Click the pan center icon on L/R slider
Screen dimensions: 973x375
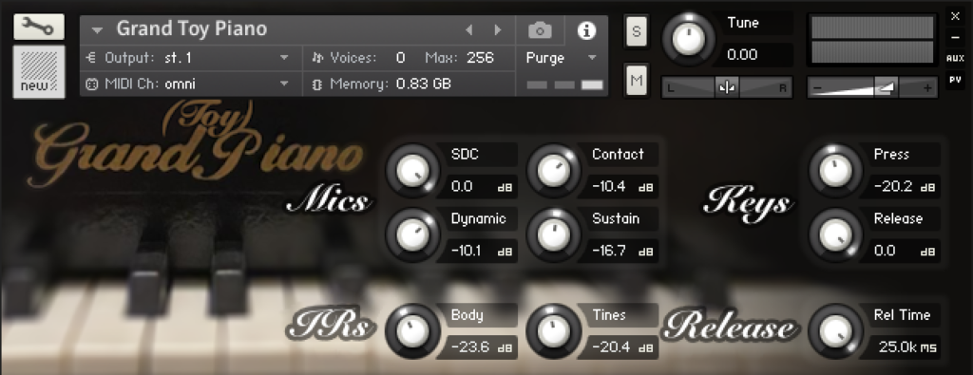[727, 88]
